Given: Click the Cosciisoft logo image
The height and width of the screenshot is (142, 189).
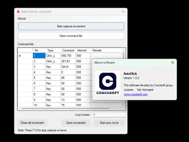Looking at the screenshot, I should point(107,84).
